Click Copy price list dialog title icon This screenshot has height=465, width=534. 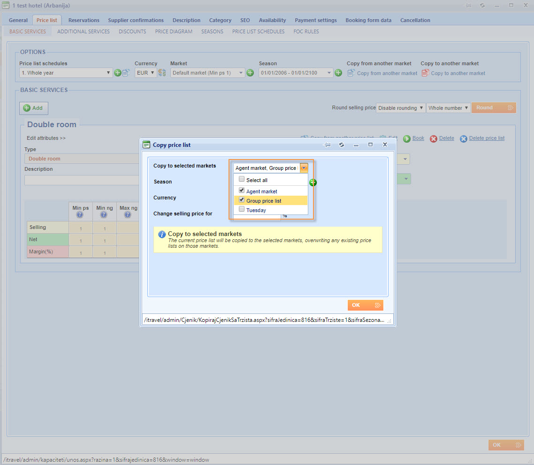[x=146, y=145]
